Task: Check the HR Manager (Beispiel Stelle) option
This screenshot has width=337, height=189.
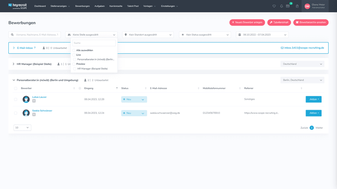Action: [x=74, y=69]
